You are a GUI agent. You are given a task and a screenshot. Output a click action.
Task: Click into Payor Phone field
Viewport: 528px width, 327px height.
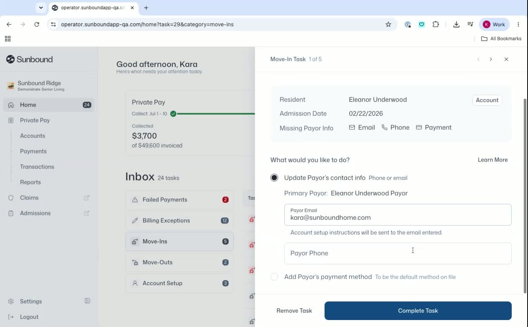click(398, 253)
